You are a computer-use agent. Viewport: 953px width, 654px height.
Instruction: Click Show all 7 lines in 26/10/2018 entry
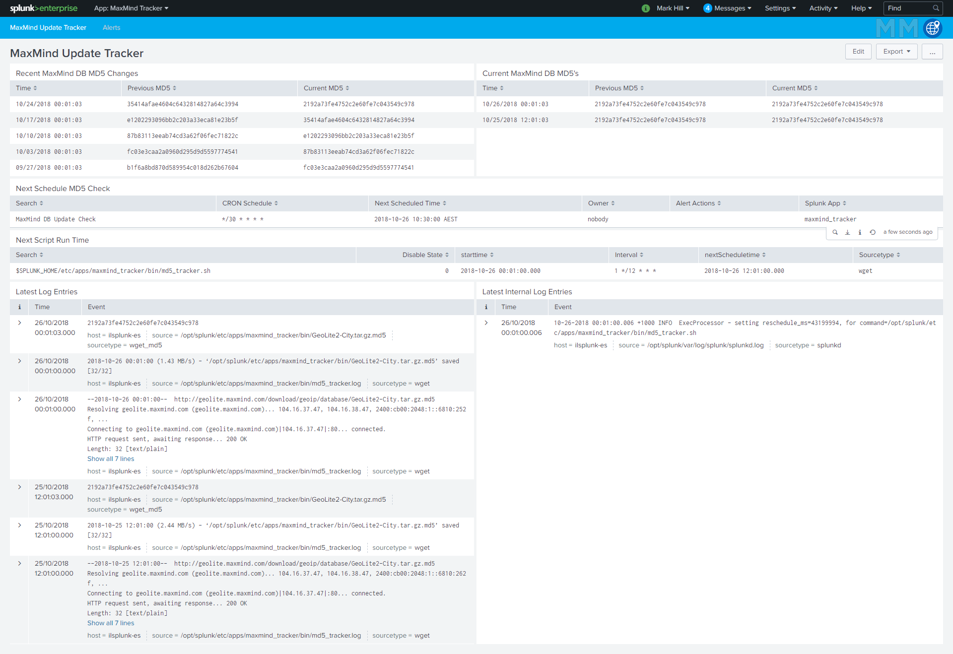pos(111,459)
